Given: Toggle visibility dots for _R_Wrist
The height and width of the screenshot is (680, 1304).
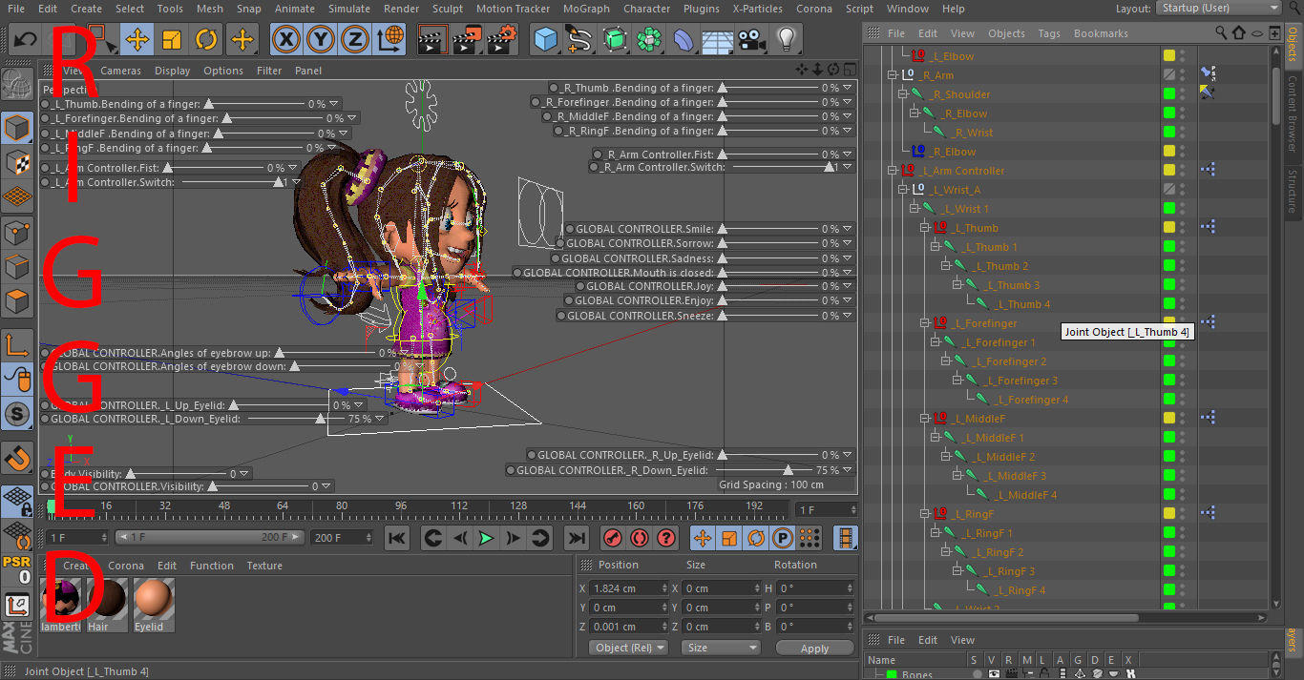Looking at the screenshot, I should point(1183,133).
